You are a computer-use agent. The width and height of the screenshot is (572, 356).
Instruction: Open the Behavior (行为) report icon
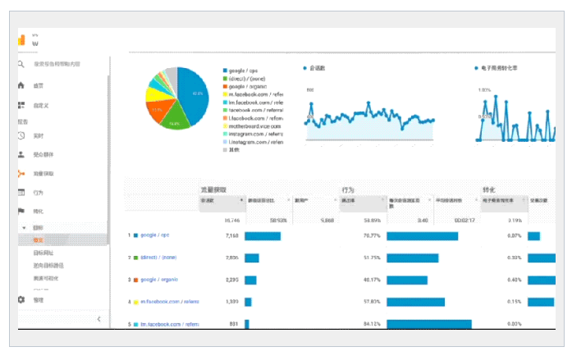point(21,193)
